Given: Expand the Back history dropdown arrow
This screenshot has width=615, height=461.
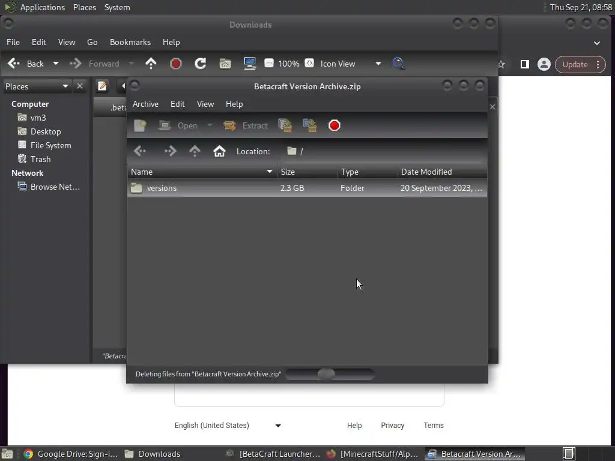Looking at the screenshot, I should click(x=56, y=64).
